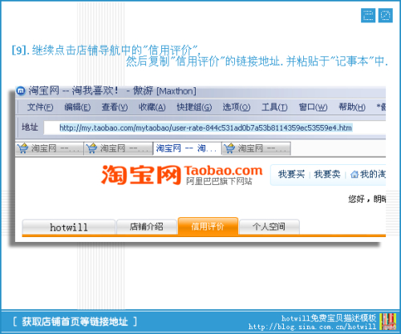Click the blog.sina.com.cn/hotwill link

pyautogui.click(x=312, y=327)
